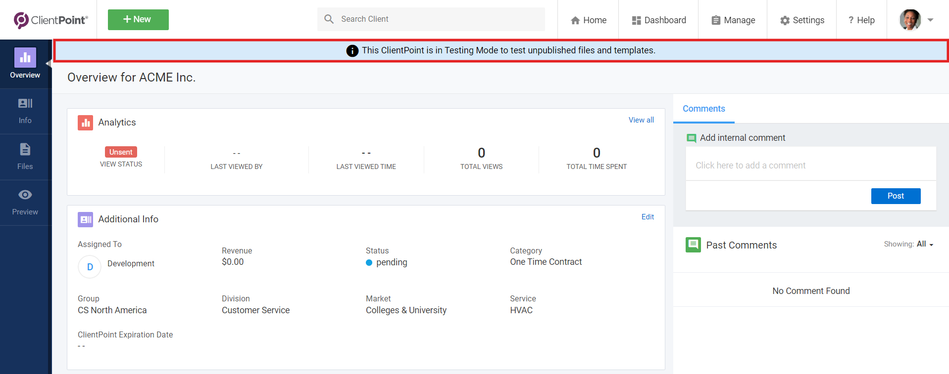Click the Help question mark icon
Image resolution: width=949 pixels, height=374 pixels.
(851, 20)
